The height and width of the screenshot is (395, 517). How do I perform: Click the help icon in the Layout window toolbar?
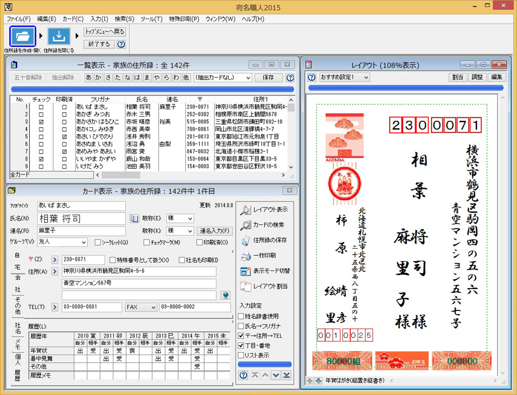click(311, 77)
